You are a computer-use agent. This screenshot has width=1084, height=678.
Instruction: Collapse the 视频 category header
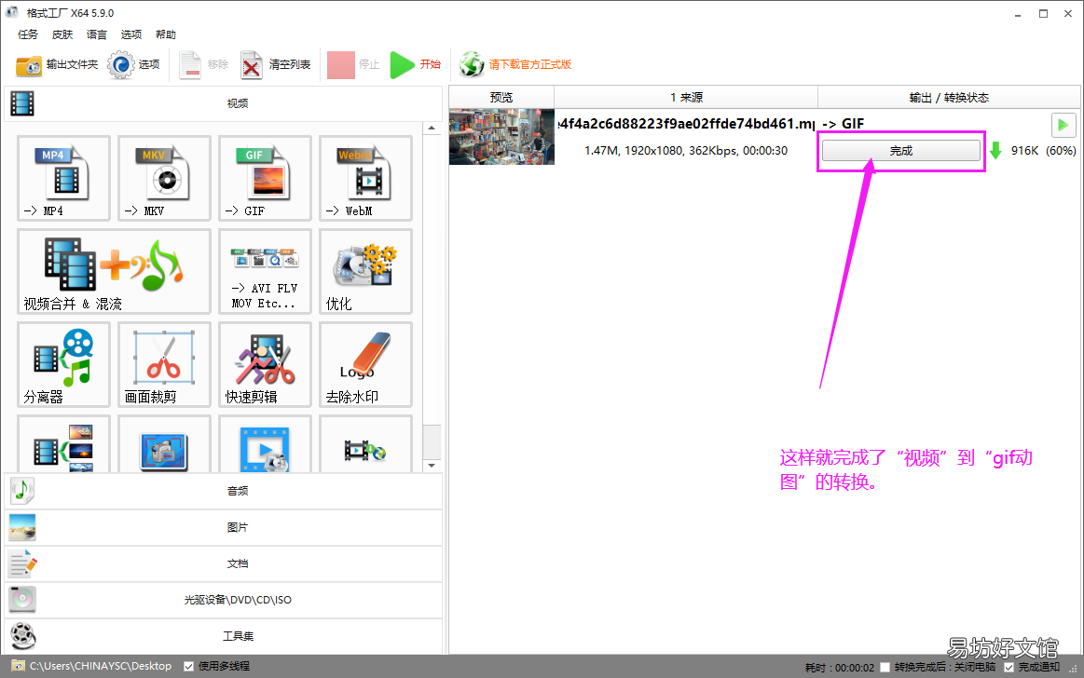click(x=224, y=103)
